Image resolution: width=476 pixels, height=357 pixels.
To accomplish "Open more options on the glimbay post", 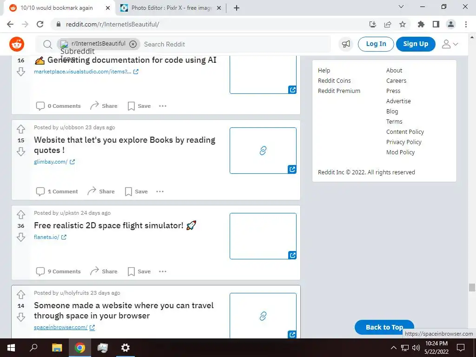I will [160, 192].
